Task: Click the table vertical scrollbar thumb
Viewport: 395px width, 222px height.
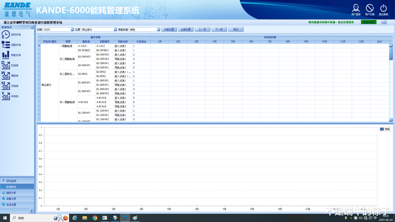Action: [x=391, y=53]
